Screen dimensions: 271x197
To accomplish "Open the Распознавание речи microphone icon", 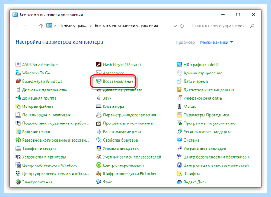I will [99, 132].
